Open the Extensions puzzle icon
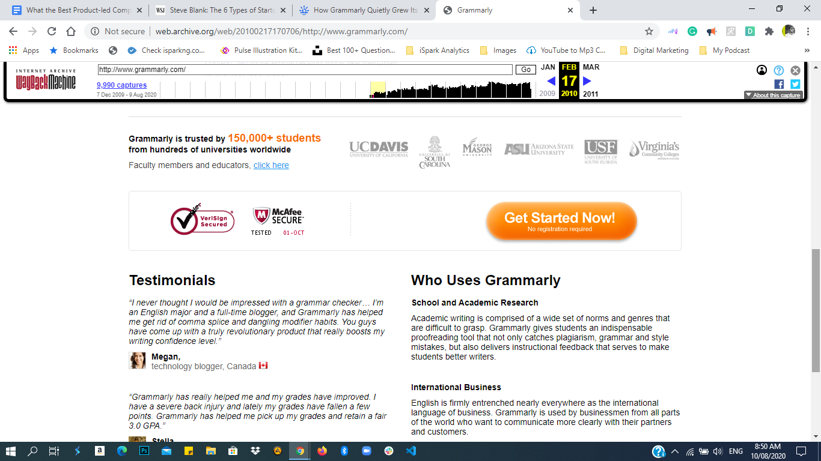Viewport: 821px width, 461px height. coord(769,31)
